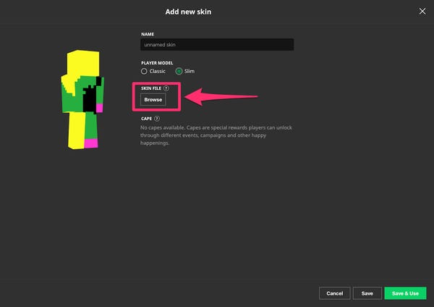The width and height of the screenshot is (434, 307).
Task: Click the 'No capes available' description text
Action: coord(216,135)
